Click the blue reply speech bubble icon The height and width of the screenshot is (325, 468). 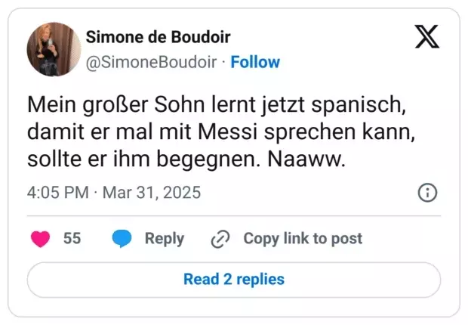pyautogui.click(x=122, y=239)
